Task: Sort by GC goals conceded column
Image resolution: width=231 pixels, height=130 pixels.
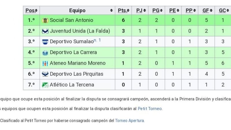Action: coord(223,11)
